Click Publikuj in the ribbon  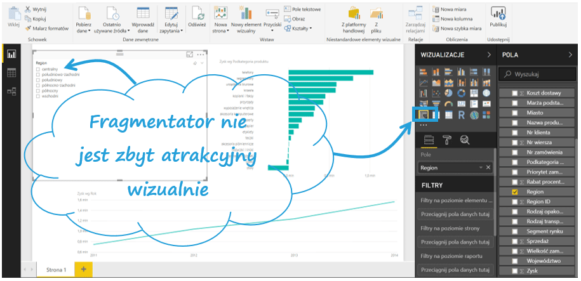[x=498, y=16]
